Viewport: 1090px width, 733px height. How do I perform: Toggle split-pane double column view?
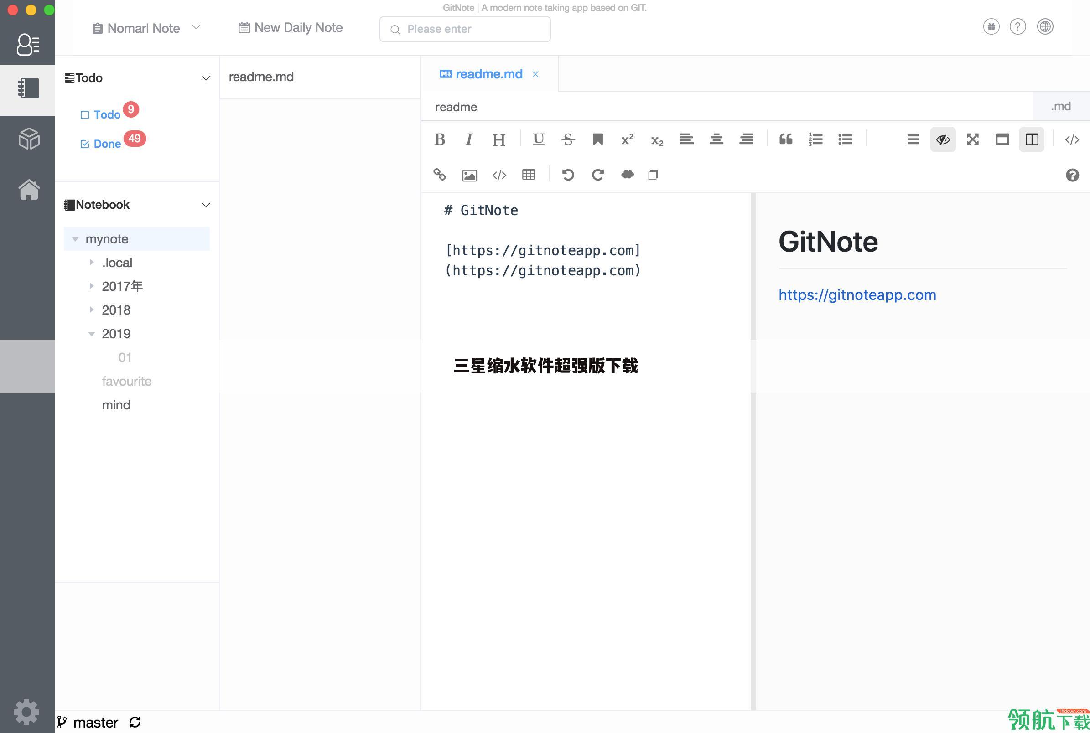pyautogui.click(x=1032, y=139)
